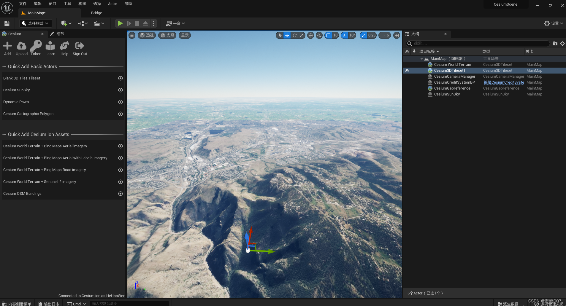Collapse the MainMap tree in the outliner
Screen dimensions: 566x306
click(x=422, y=58)
